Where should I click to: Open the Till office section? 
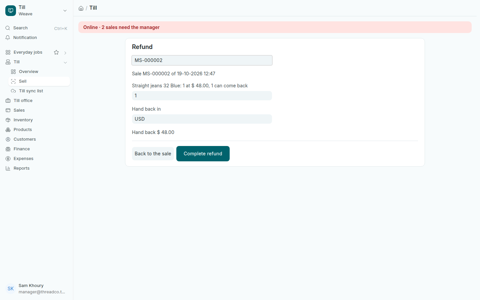pyautogui.click(x=36, y=101)
